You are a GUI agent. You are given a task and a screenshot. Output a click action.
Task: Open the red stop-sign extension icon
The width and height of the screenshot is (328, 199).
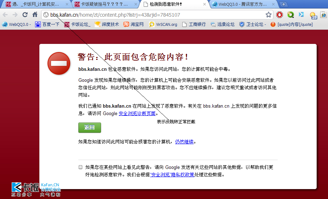point(279,15)
